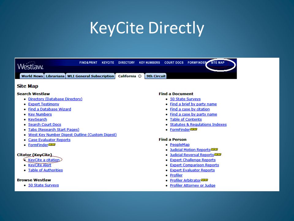The image size is (294, 221).
Task: Close the California tab with X icon
Action: (x=140, y=76)
